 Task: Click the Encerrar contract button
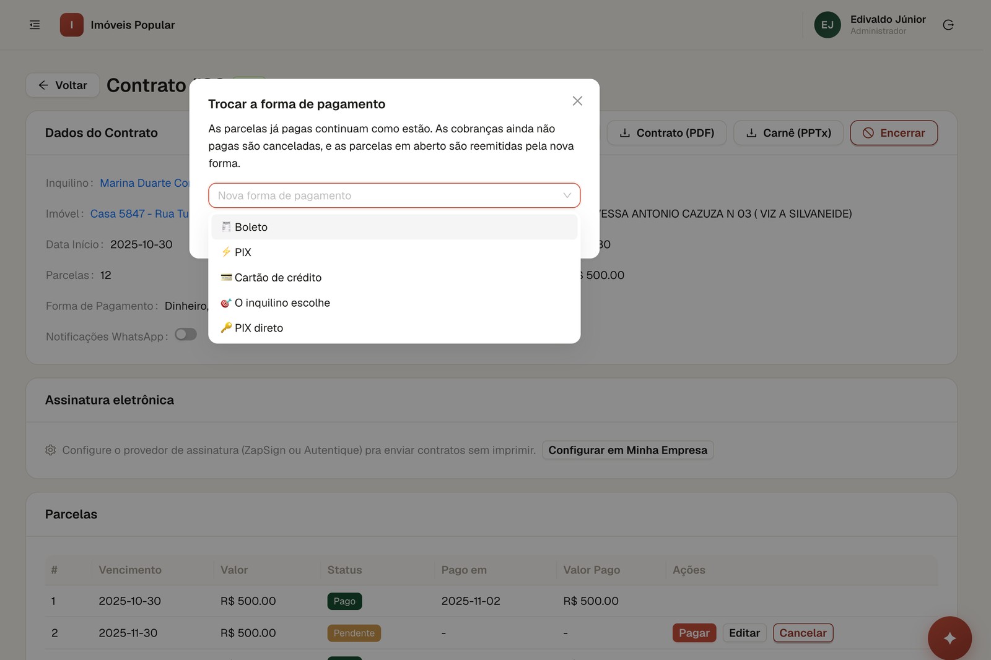894,133
